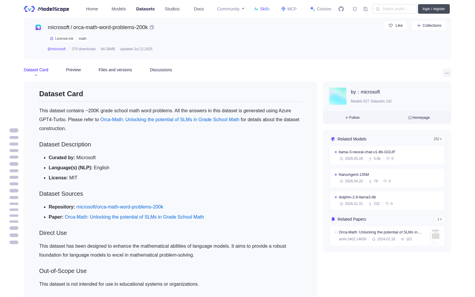This screenshot has height=297, width=475.
Task: Select the Dataset Card tab
Action: point(36,70)
